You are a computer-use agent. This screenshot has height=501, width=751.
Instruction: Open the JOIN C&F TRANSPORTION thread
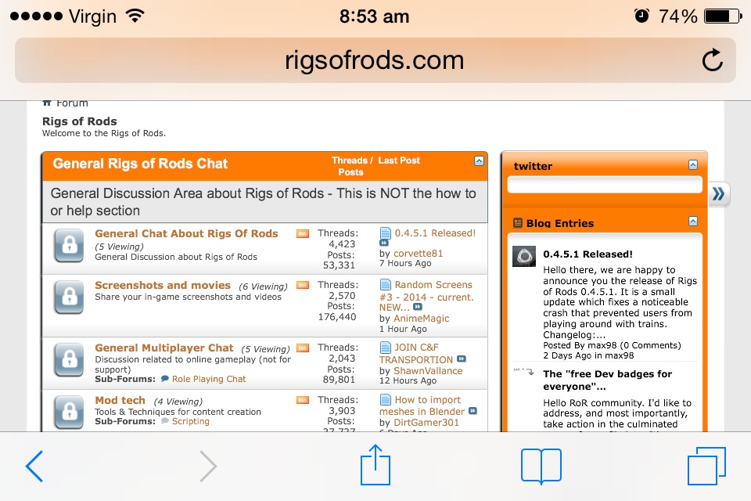[416, 353]
